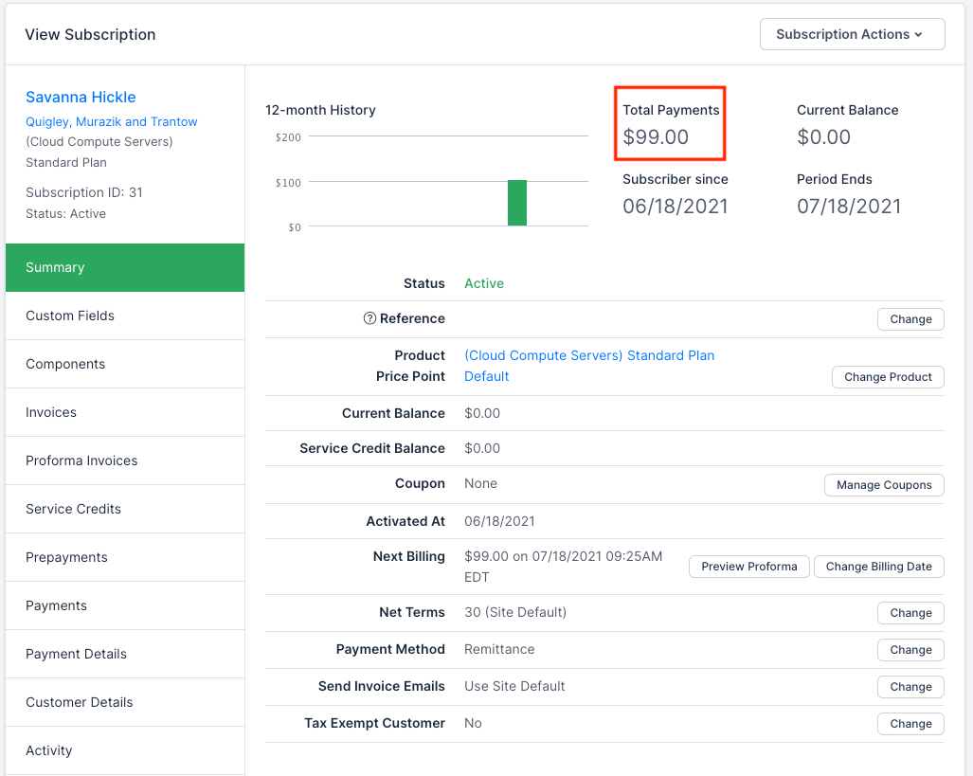Image resolution: width=973 pixels, height=776 pixels.
Task: Click the green bar in the 12-month history chart
Action: click(516, 202)
